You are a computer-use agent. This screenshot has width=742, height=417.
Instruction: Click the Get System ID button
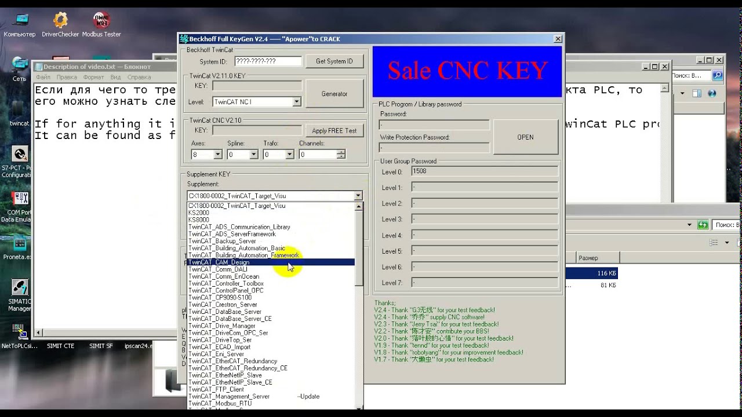pos(334,61)
